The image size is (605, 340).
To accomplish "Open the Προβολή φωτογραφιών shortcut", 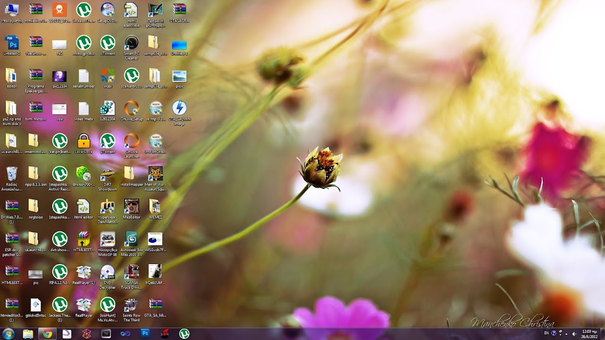I will coord(156,15).
